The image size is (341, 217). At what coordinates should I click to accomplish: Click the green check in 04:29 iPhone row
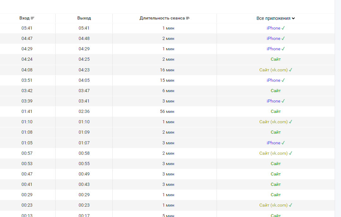283,49
